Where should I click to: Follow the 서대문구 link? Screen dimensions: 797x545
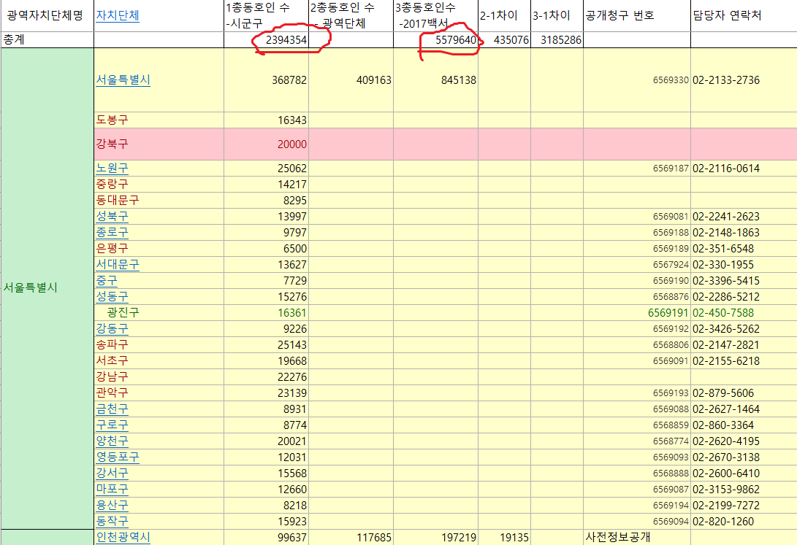tap(117, 265)
